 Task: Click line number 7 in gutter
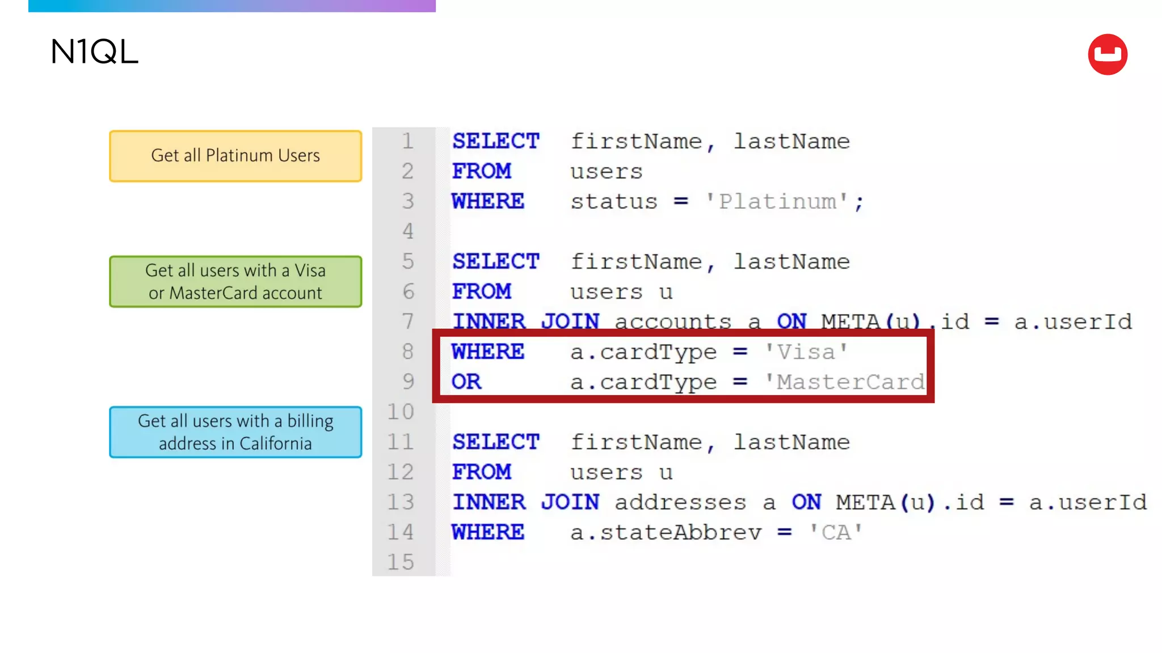[407, 321]
